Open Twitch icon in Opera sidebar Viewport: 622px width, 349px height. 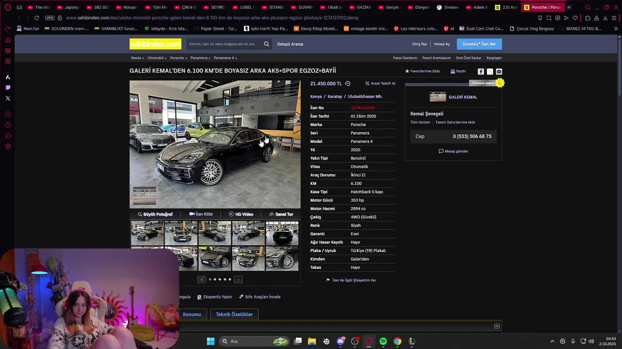click(8, 88)
